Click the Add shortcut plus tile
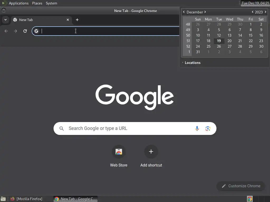The width and height of the screenshot is (270, 202). (151, 156)
